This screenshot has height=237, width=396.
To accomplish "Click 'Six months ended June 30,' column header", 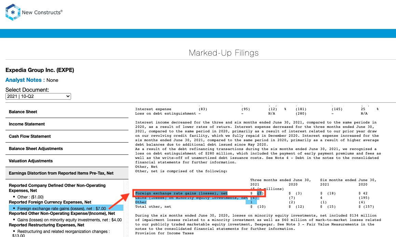I will click(x=348, y=180).
